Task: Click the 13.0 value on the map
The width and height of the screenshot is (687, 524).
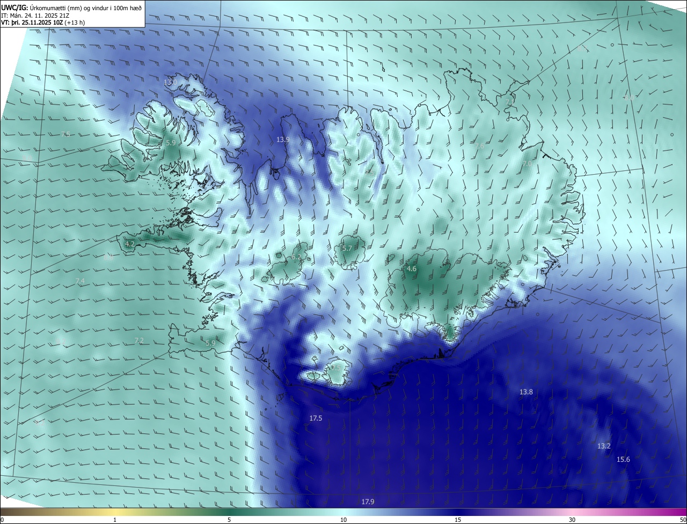Action: pos(170,83)
